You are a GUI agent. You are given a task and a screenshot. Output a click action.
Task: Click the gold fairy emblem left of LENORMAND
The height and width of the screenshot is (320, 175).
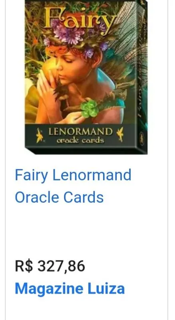point(40,135)
